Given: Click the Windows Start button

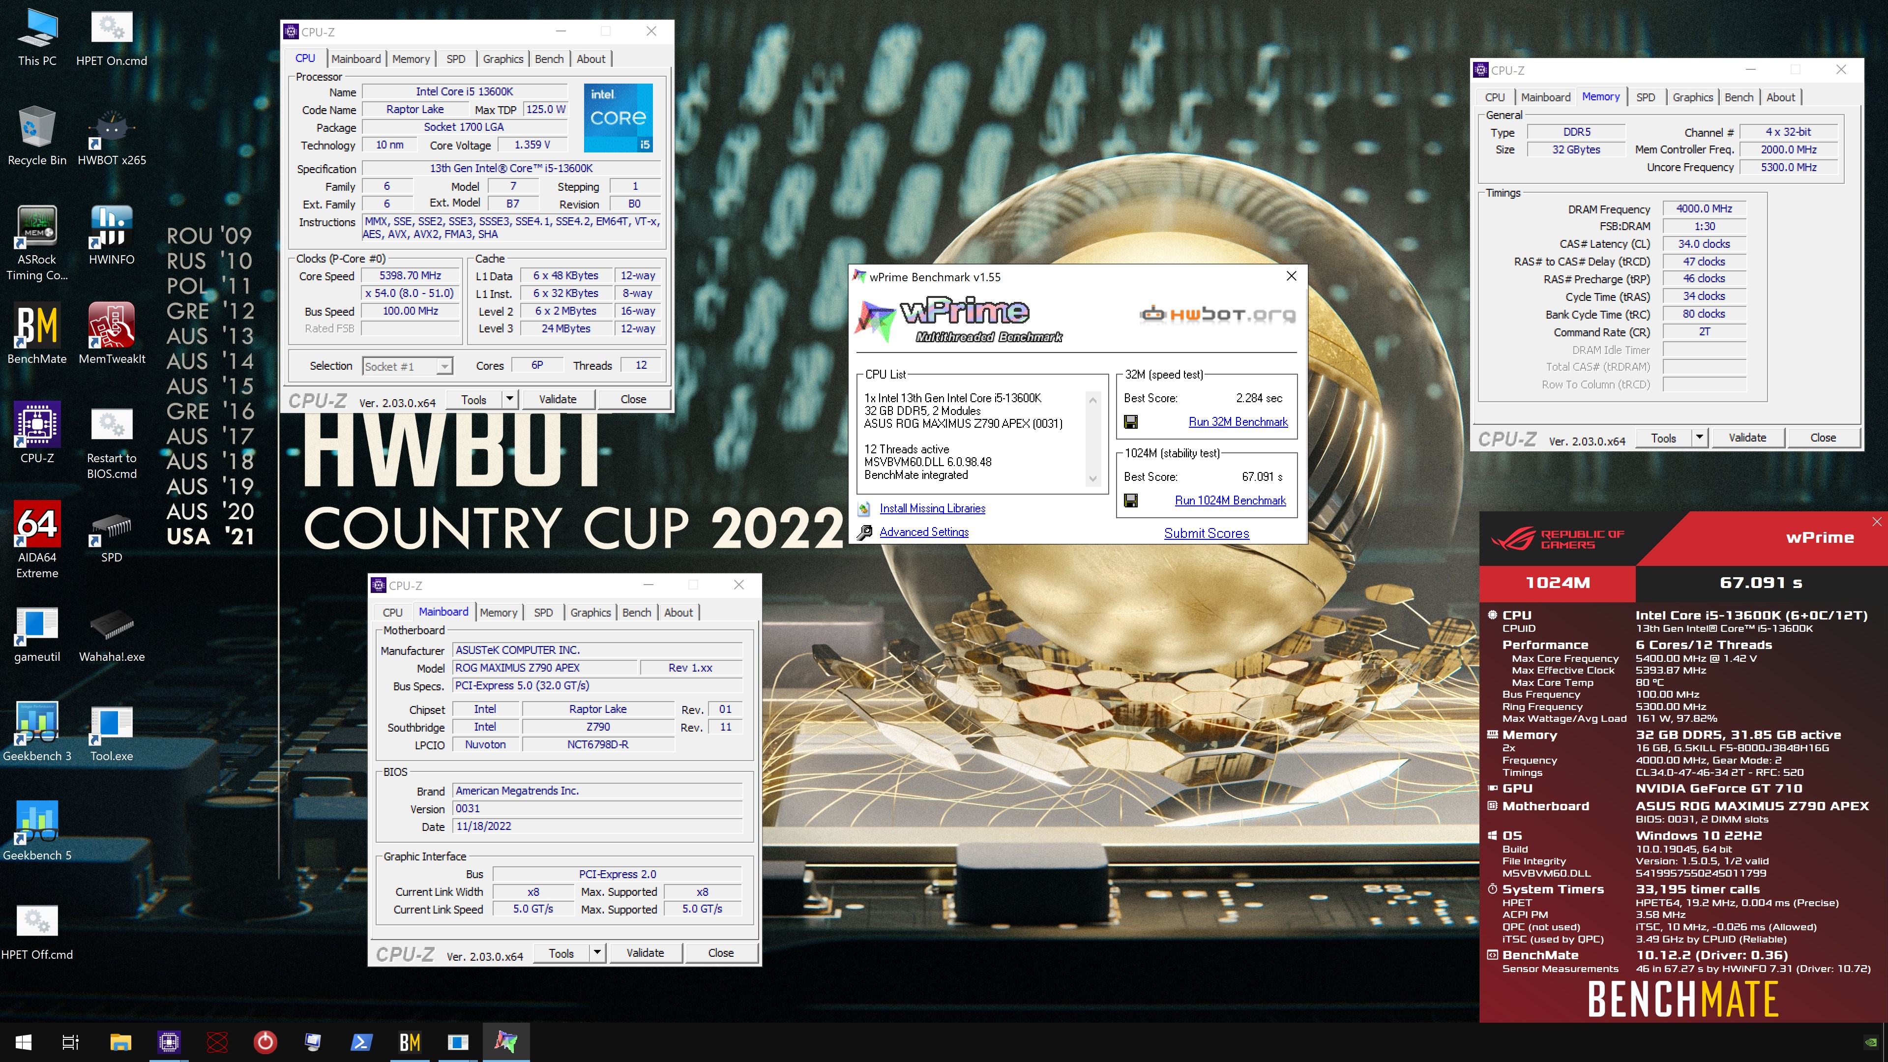Looking at the screenshot, I should tap(23, 1042).
